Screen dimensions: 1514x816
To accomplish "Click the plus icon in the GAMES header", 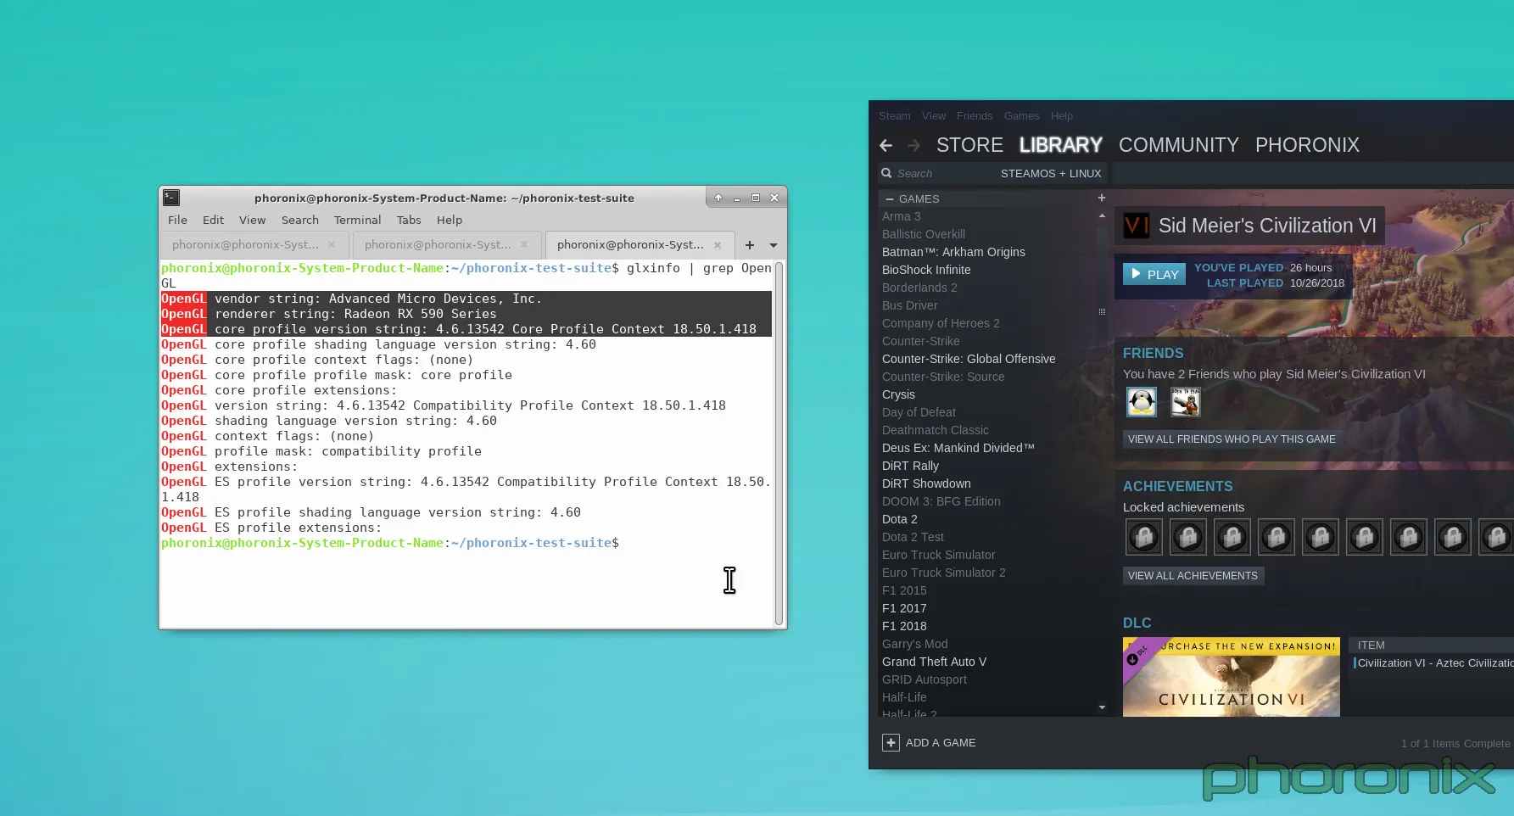I will (x=1101, y=198).
